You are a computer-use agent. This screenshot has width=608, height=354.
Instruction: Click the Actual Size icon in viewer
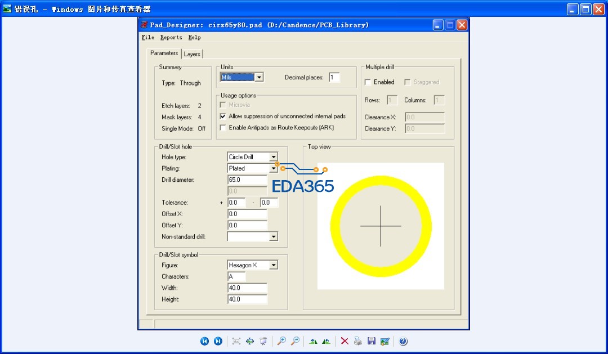(x=250, y=341)
